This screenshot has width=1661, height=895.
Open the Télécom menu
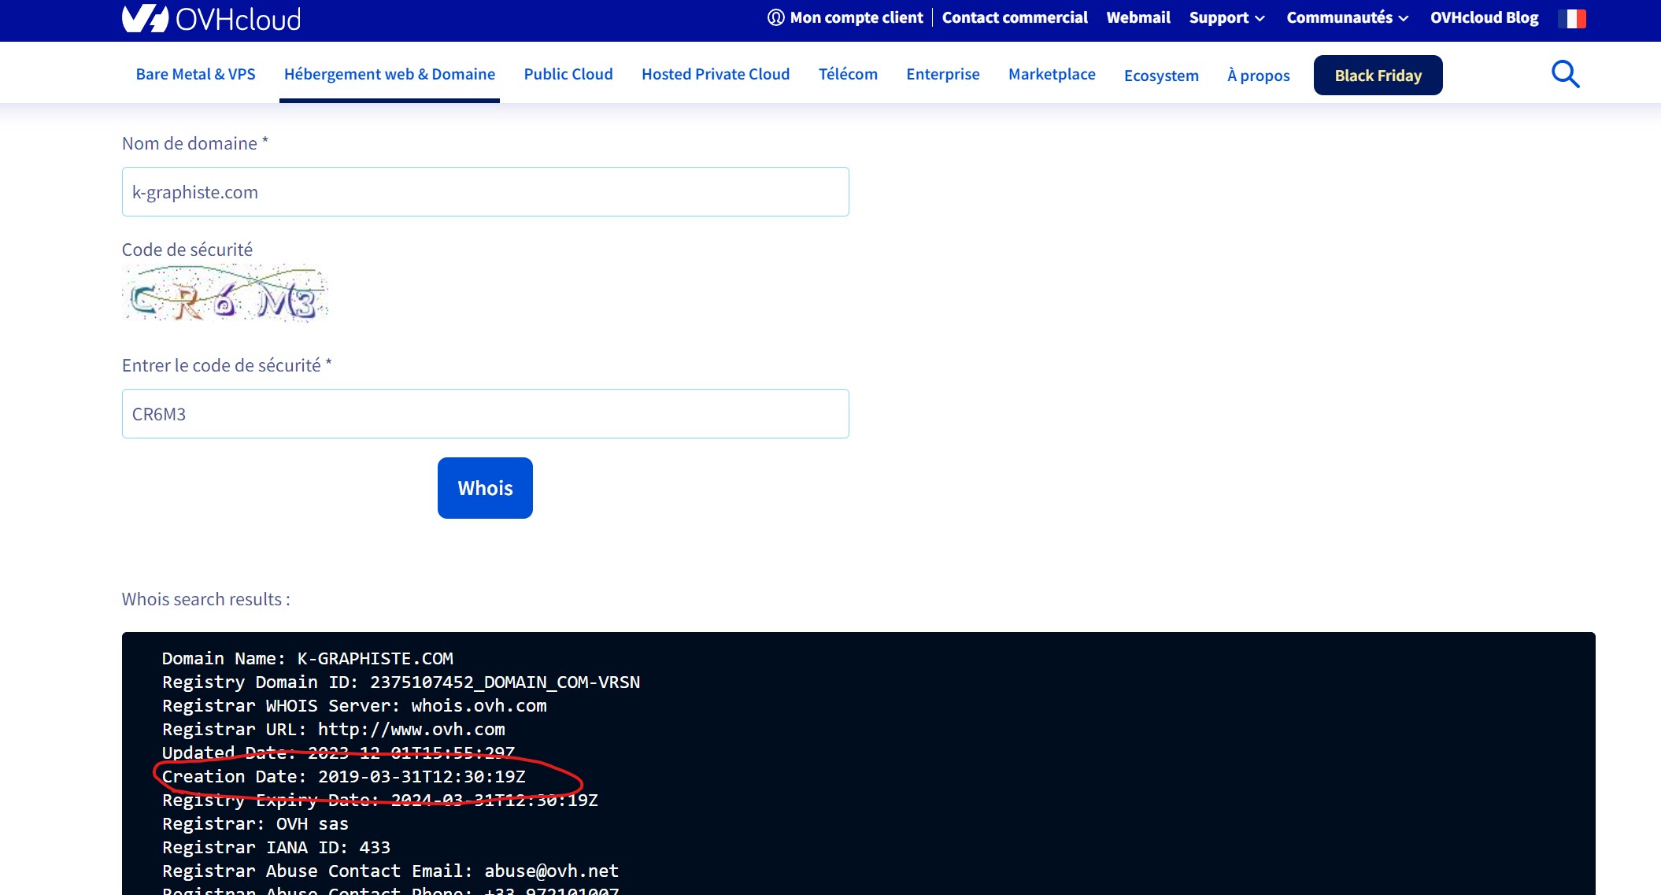848,74
